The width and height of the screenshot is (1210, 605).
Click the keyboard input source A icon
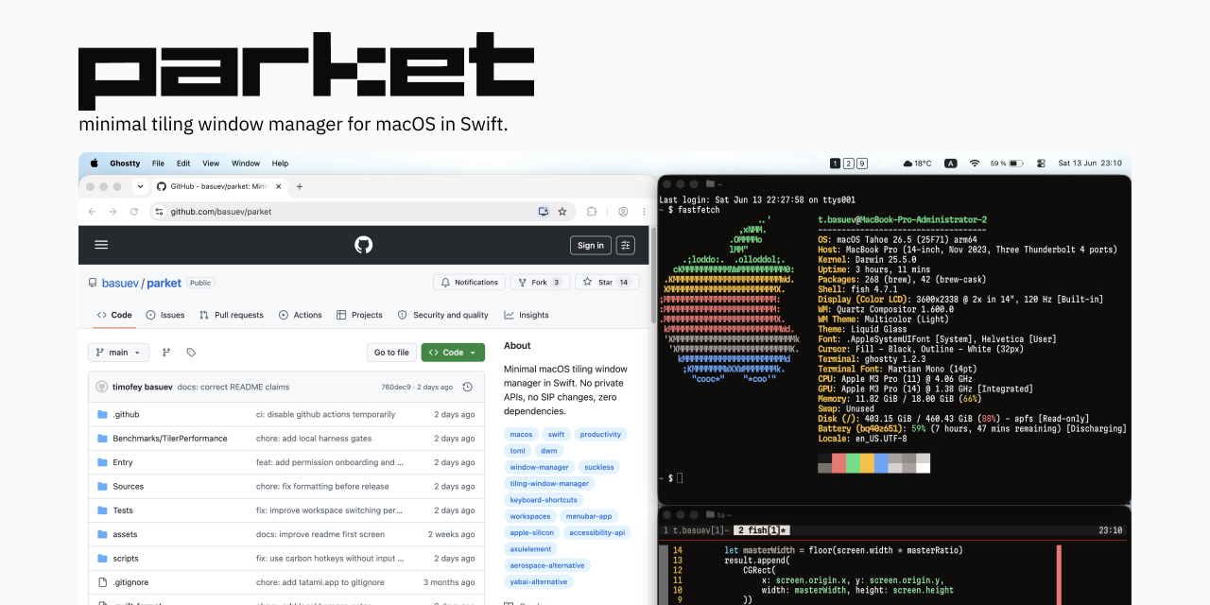[x=951, y=164]
